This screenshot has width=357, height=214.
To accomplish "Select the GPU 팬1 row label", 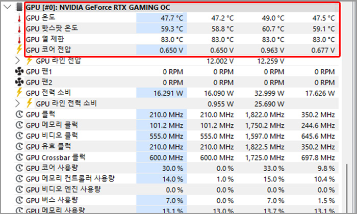I will click(39, 72).
